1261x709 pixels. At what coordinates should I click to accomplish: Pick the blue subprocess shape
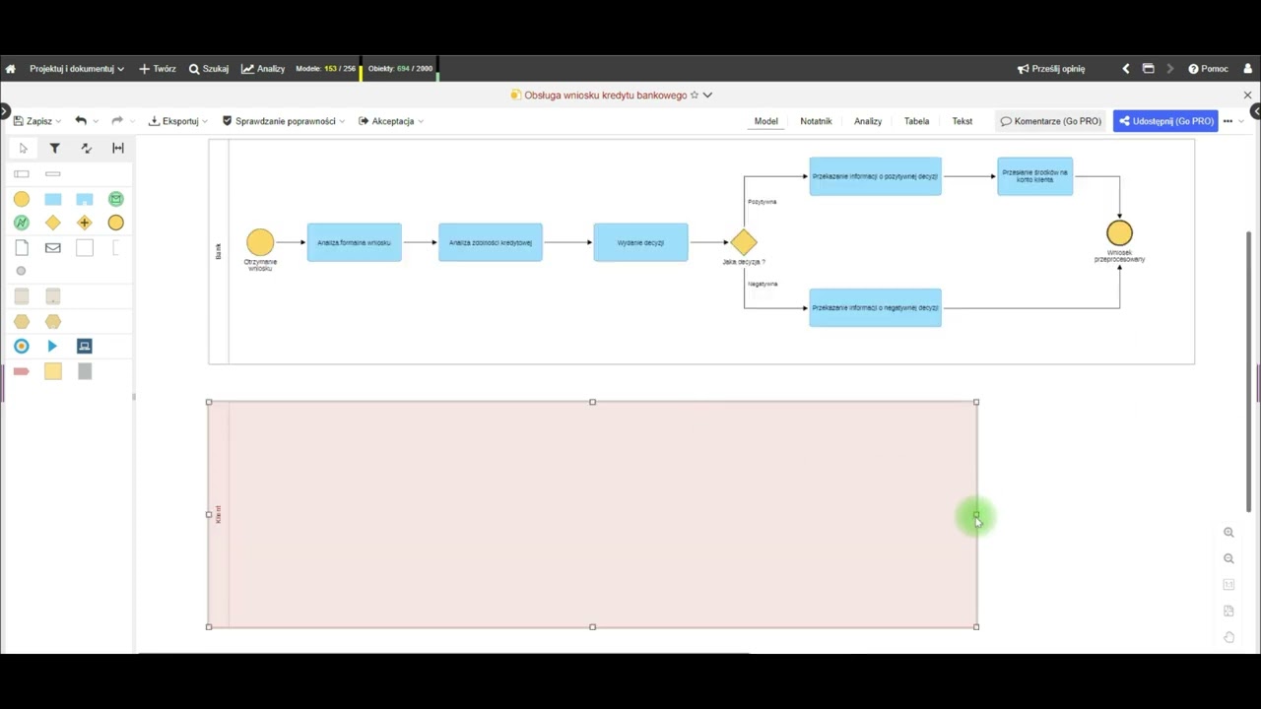(85, 199)
